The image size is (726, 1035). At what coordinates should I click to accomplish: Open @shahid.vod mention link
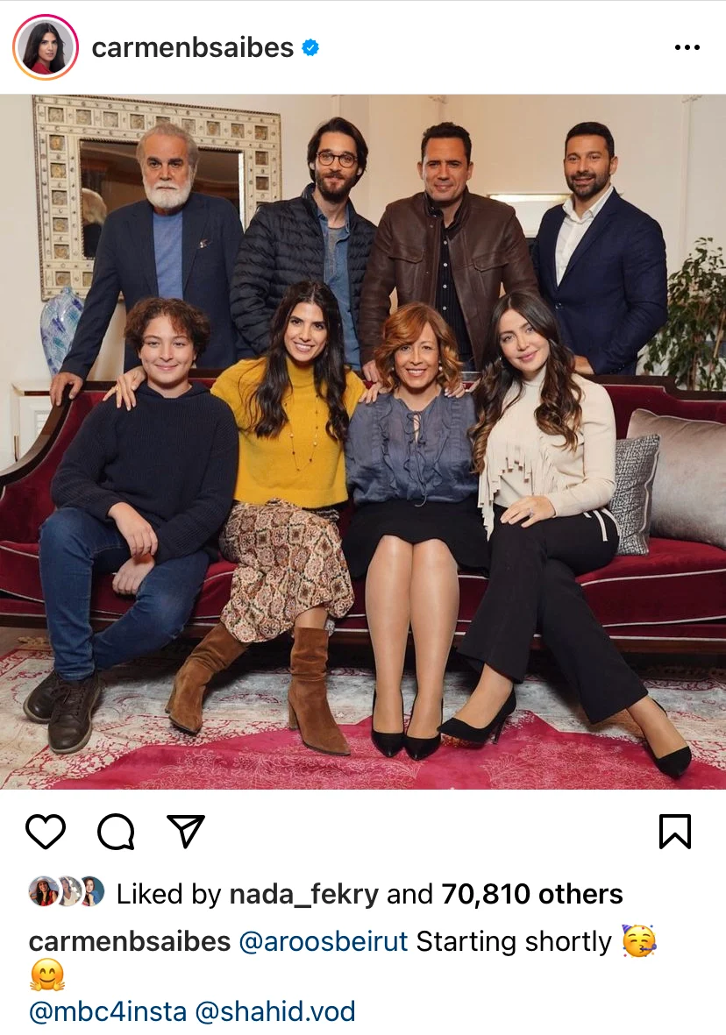(274, 1011)
